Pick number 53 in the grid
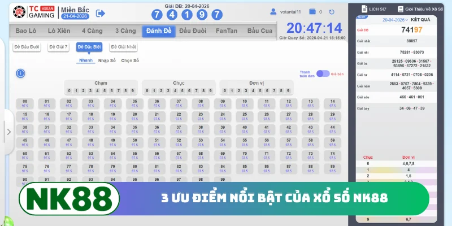Viewport: 452px width, 226px height. click(201, 142)
